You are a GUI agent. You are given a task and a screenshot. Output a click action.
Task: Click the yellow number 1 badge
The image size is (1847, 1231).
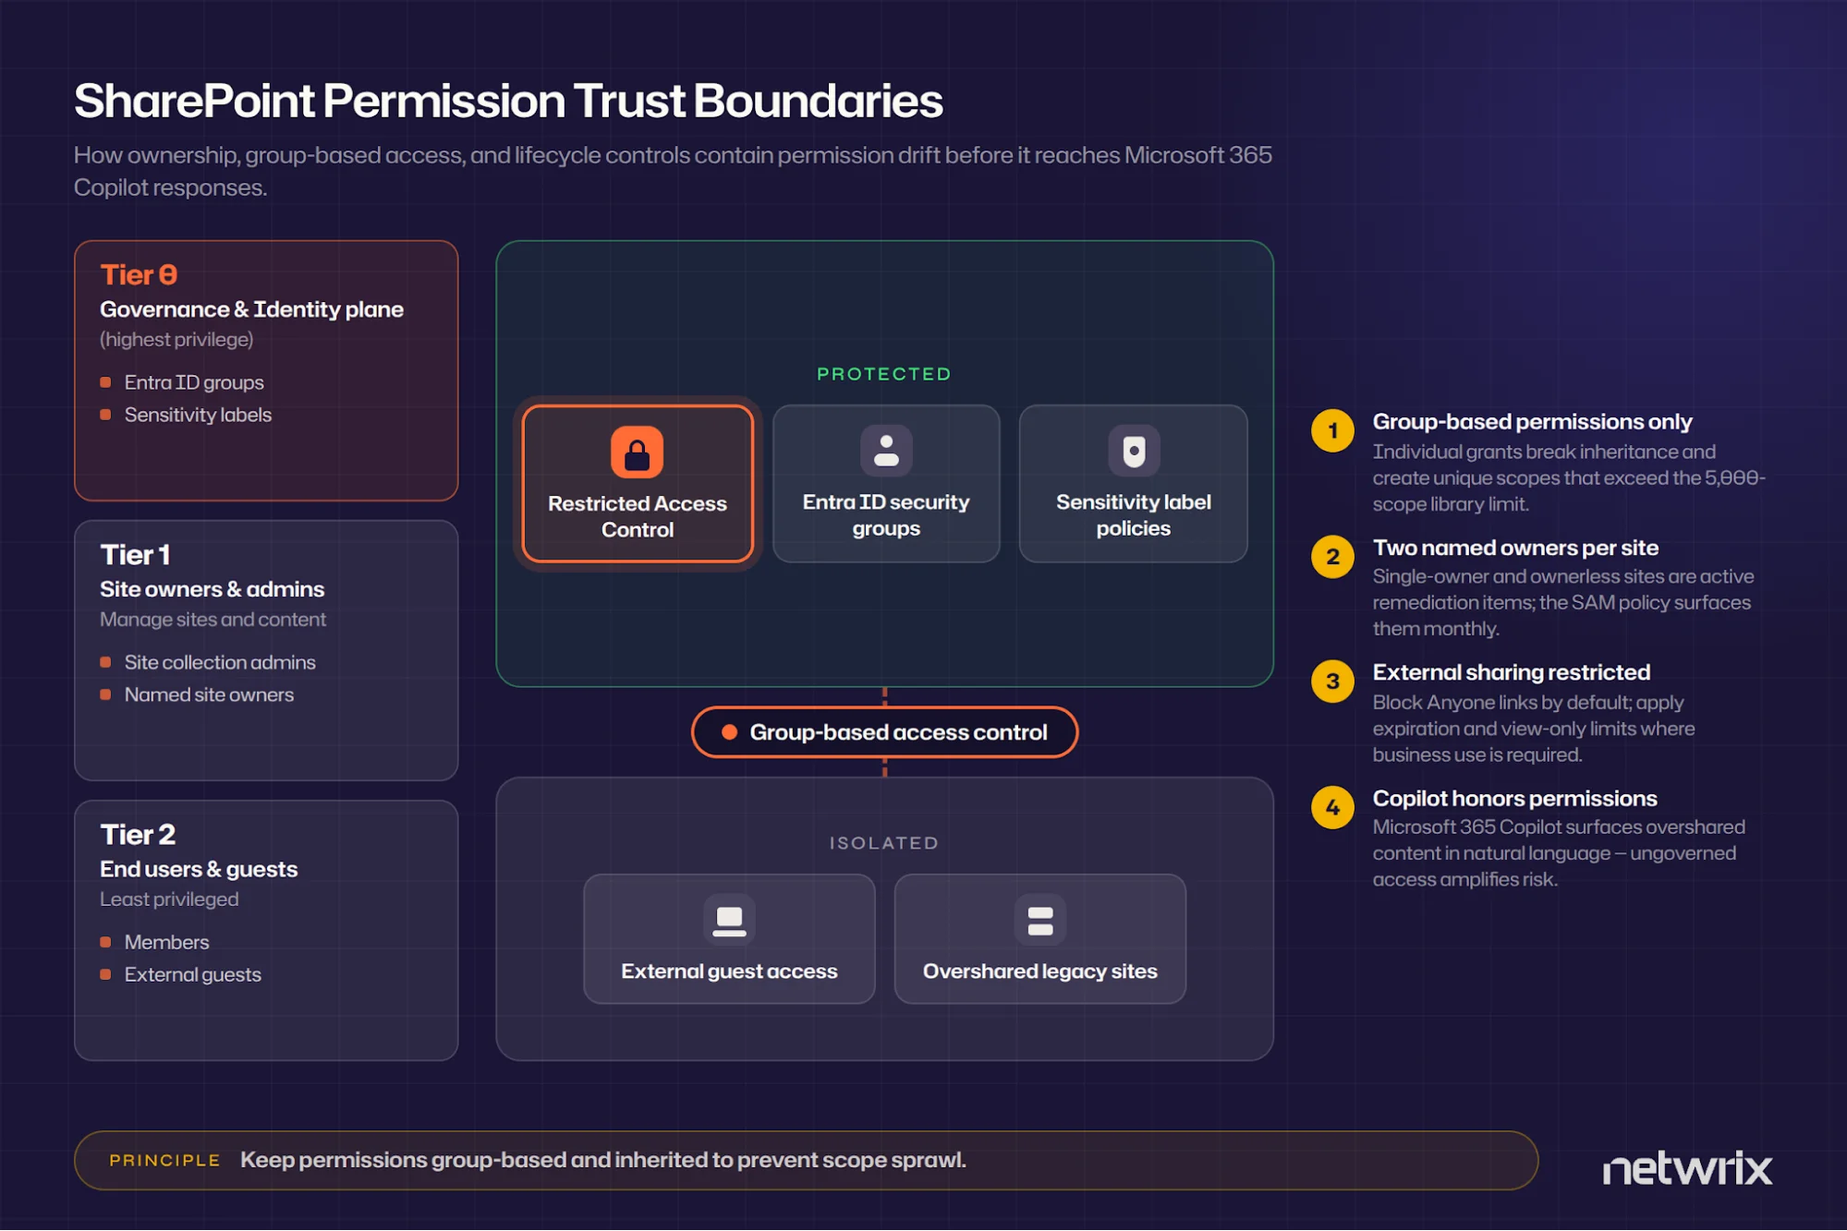tap(1332, 430)
